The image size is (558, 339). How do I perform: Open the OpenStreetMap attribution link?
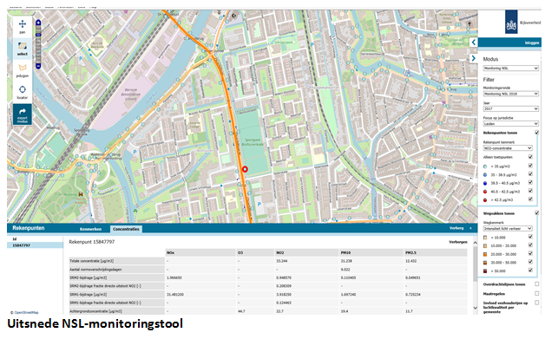26,313
